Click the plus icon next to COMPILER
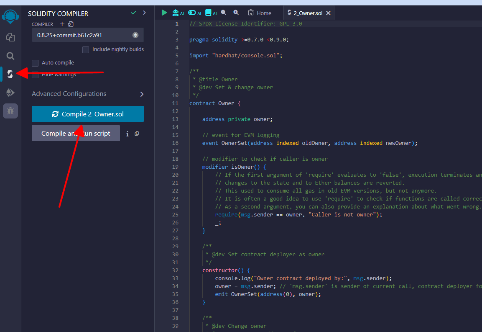Image resolution: width=482 pixels, height=332 pixels. [62, 24]
